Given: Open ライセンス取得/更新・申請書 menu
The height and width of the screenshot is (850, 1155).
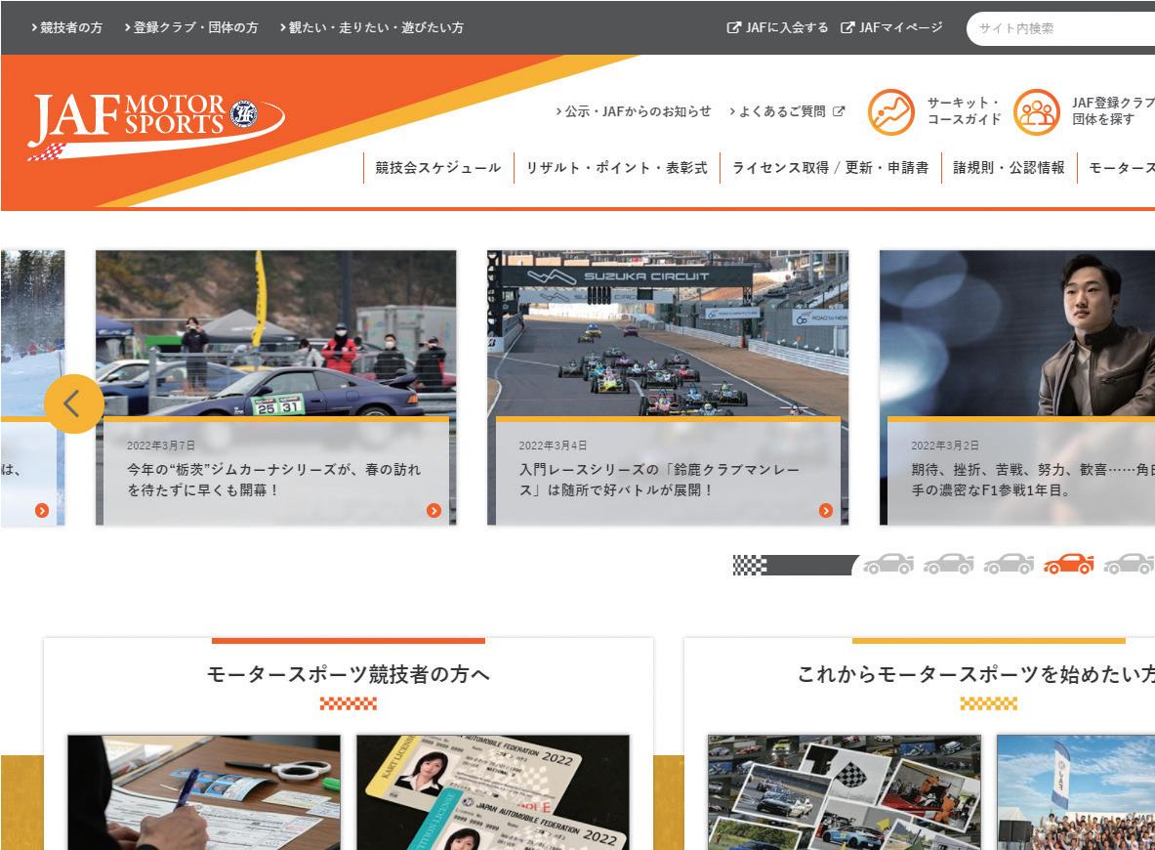Looking at the screenshot, I should (x=830, y=167).
